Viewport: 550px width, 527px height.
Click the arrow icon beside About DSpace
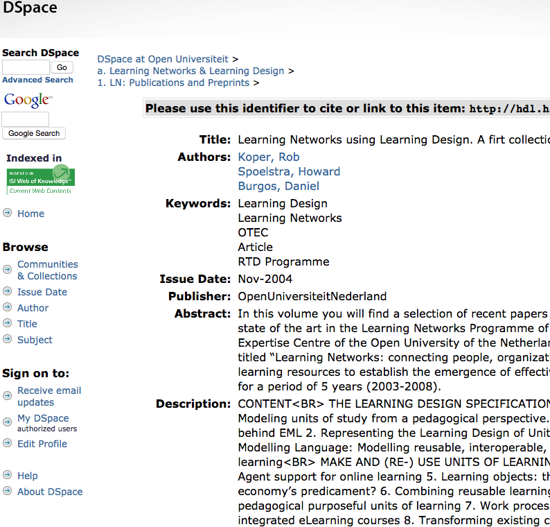tap(8, 491)
